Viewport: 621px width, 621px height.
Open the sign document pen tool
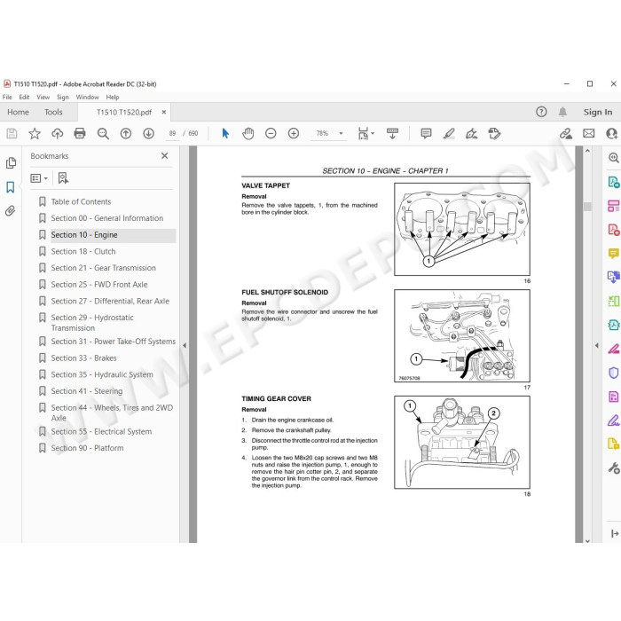pos(471,133)
